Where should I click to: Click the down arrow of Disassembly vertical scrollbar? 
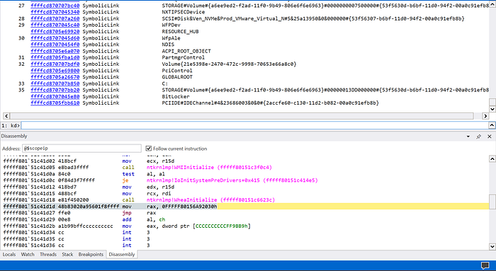click(492, 246)
